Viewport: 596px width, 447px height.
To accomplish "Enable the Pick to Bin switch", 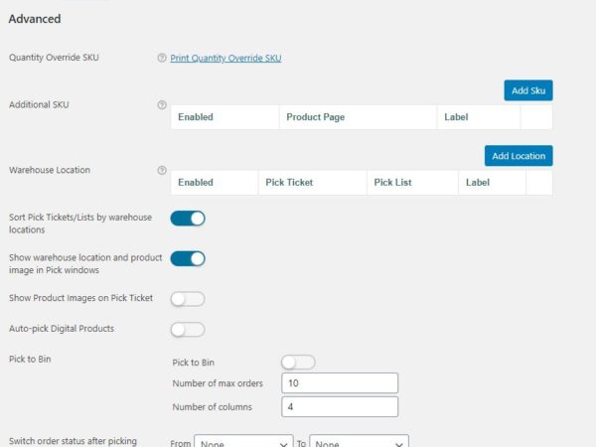I will click(x=298, y=363).
